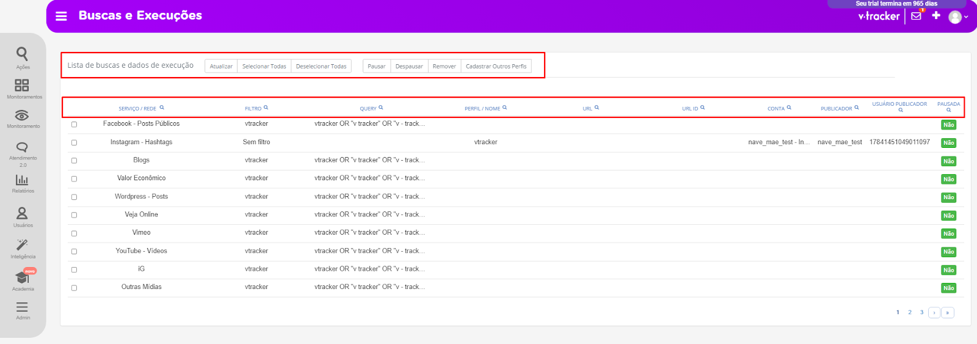Open the mail notifications icon
The height and width of the screenshot is (344, 977).
(916, 16)
